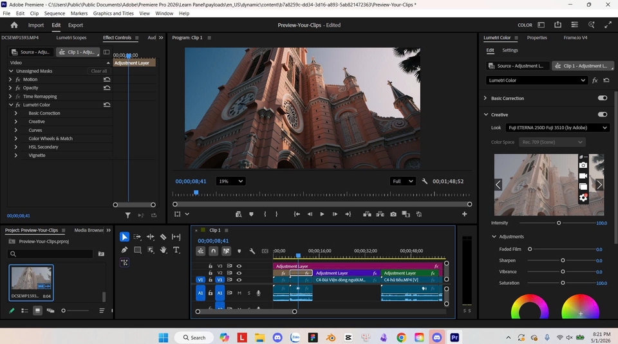Toggle timeline Snap magnet icon
618x344 pixels.
(x=213, y=251)
